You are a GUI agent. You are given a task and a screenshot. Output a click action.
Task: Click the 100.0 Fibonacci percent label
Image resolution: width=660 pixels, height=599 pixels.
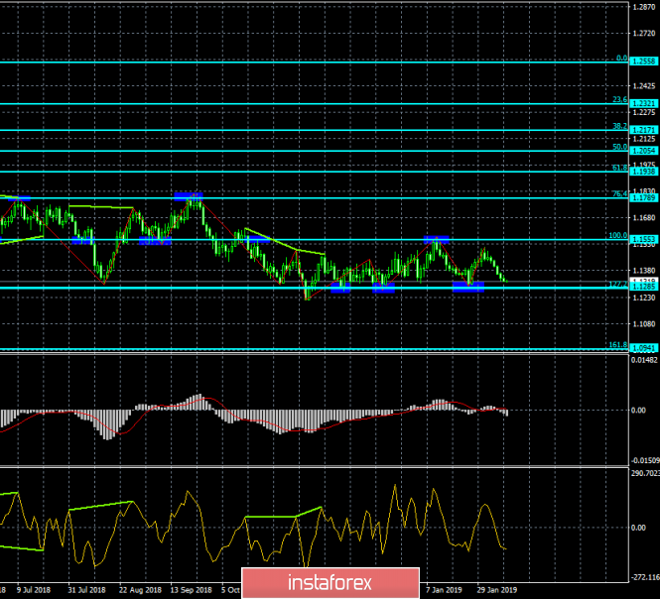[618, 236]
